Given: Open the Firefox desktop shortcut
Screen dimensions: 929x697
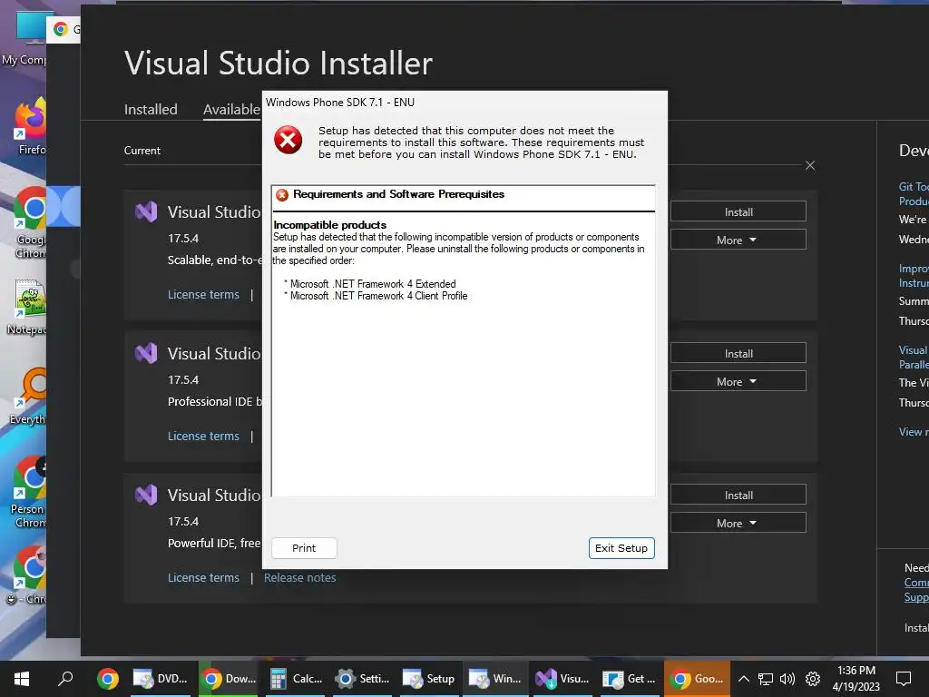Looking at the screenshot, I should pos(31,127).
